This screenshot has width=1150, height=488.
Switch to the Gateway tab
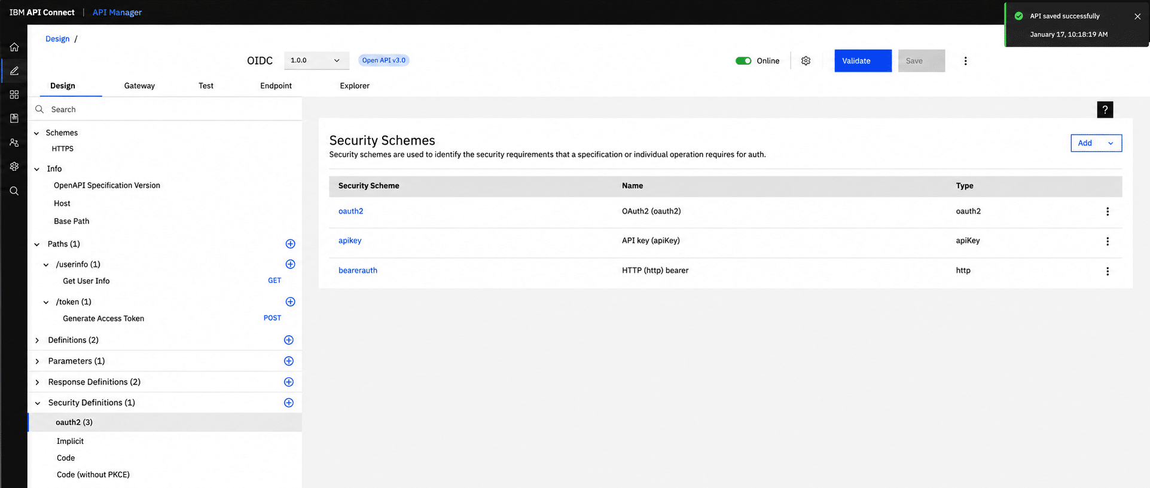139,85
